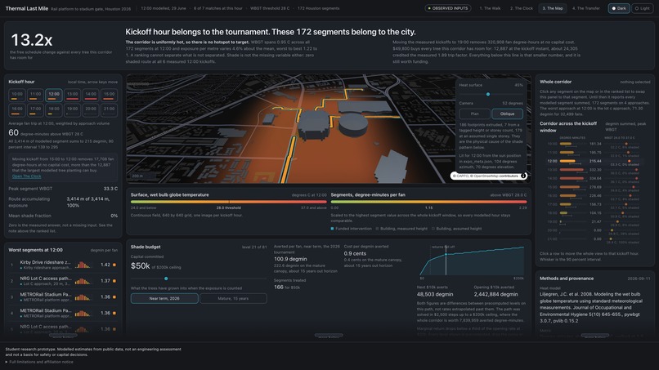Screen dimensions: 659x370
Task: Click the 13.2x headline figure
Action: pos(32,40)
